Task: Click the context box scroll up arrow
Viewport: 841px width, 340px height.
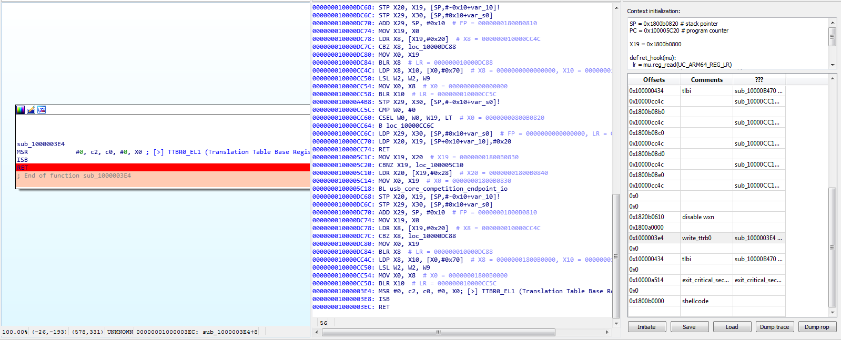Action: coord(832,23)
